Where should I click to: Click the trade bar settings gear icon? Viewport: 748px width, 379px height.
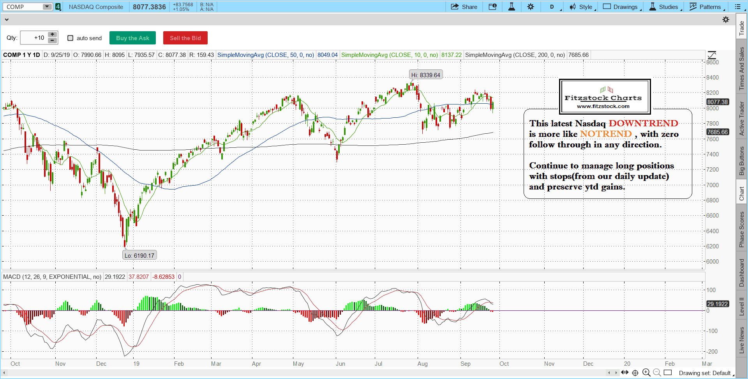tap(726, 19)
